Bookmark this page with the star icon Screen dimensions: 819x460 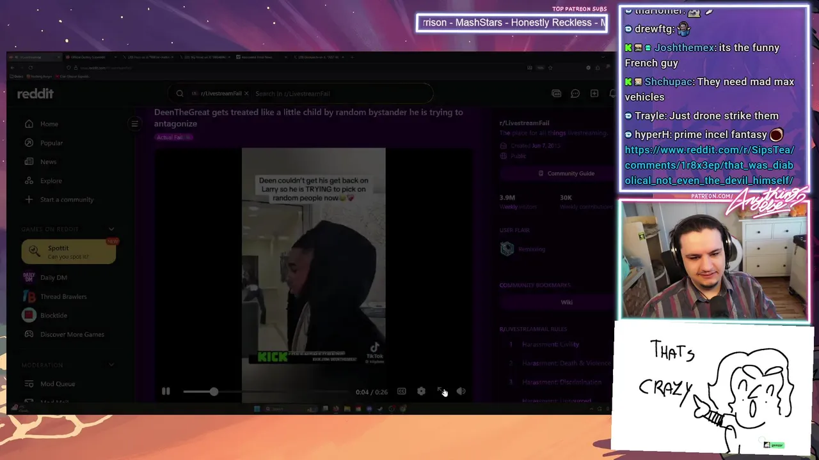tap(550, 68)
